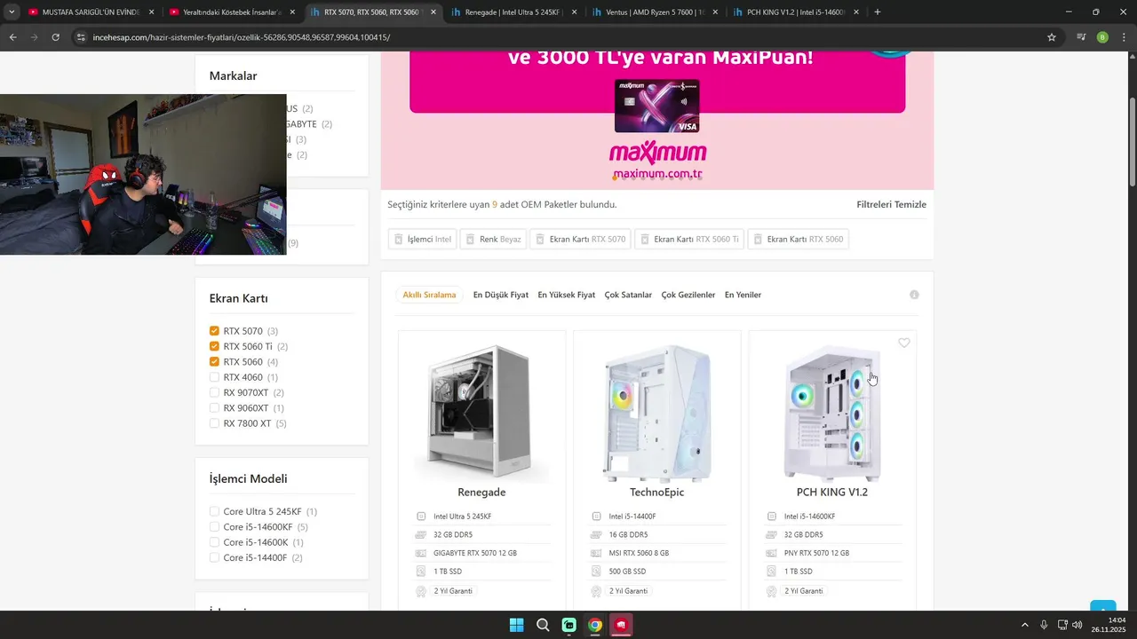Click the TechnoEpic PC case image
This screenshot has height=639, width=1137.
(656, 413)
